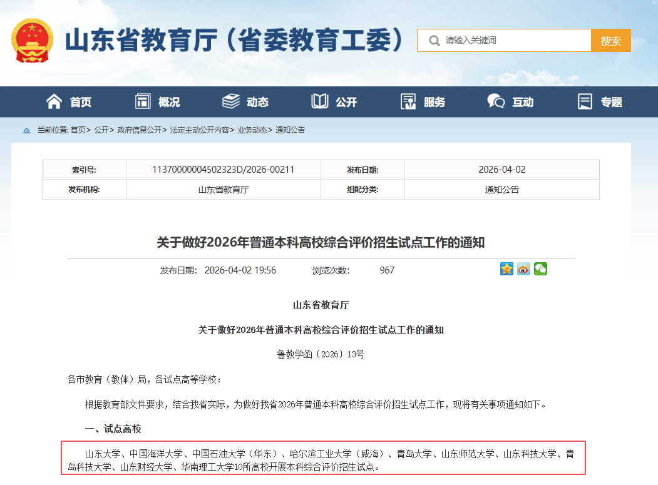Screen dimensions: 658x485
Task: Click breadcrumb link 业务动态
Action: (252, 130)
